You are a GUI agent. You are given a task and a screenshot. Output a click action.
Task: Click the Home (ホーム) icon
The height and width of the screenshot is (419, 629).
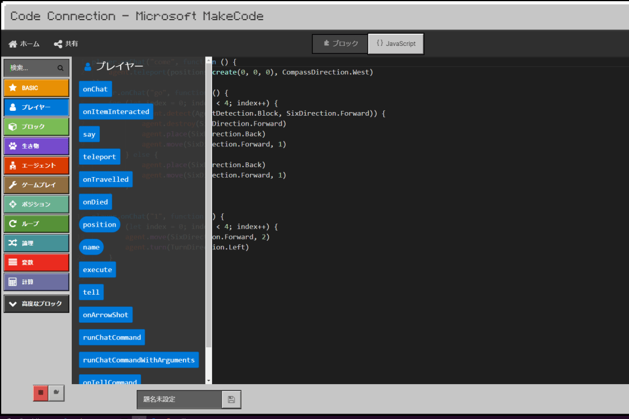click(x=13, y=44)
